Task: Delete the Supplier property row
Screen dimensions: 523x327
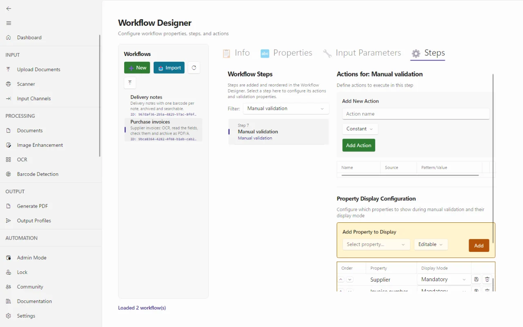Action: pyautogui.click(x=487, y=280)
